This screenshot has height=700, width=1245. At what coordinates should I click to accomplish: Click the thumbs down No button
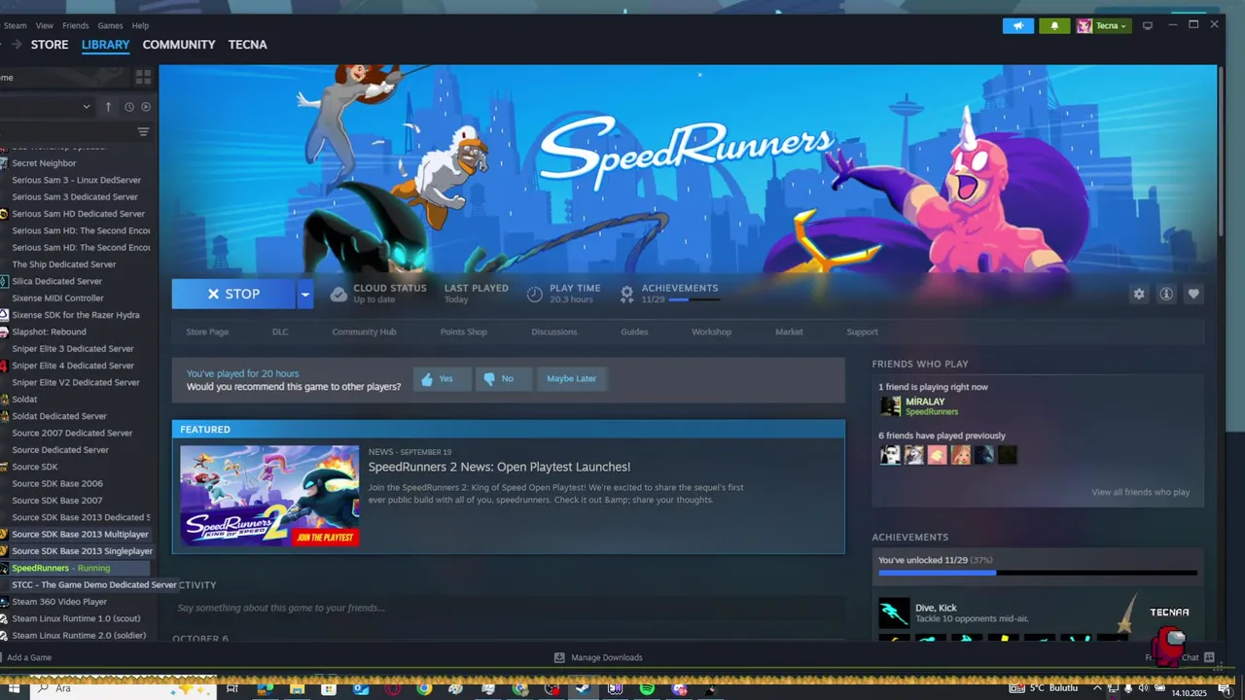(x=503, y=378)
